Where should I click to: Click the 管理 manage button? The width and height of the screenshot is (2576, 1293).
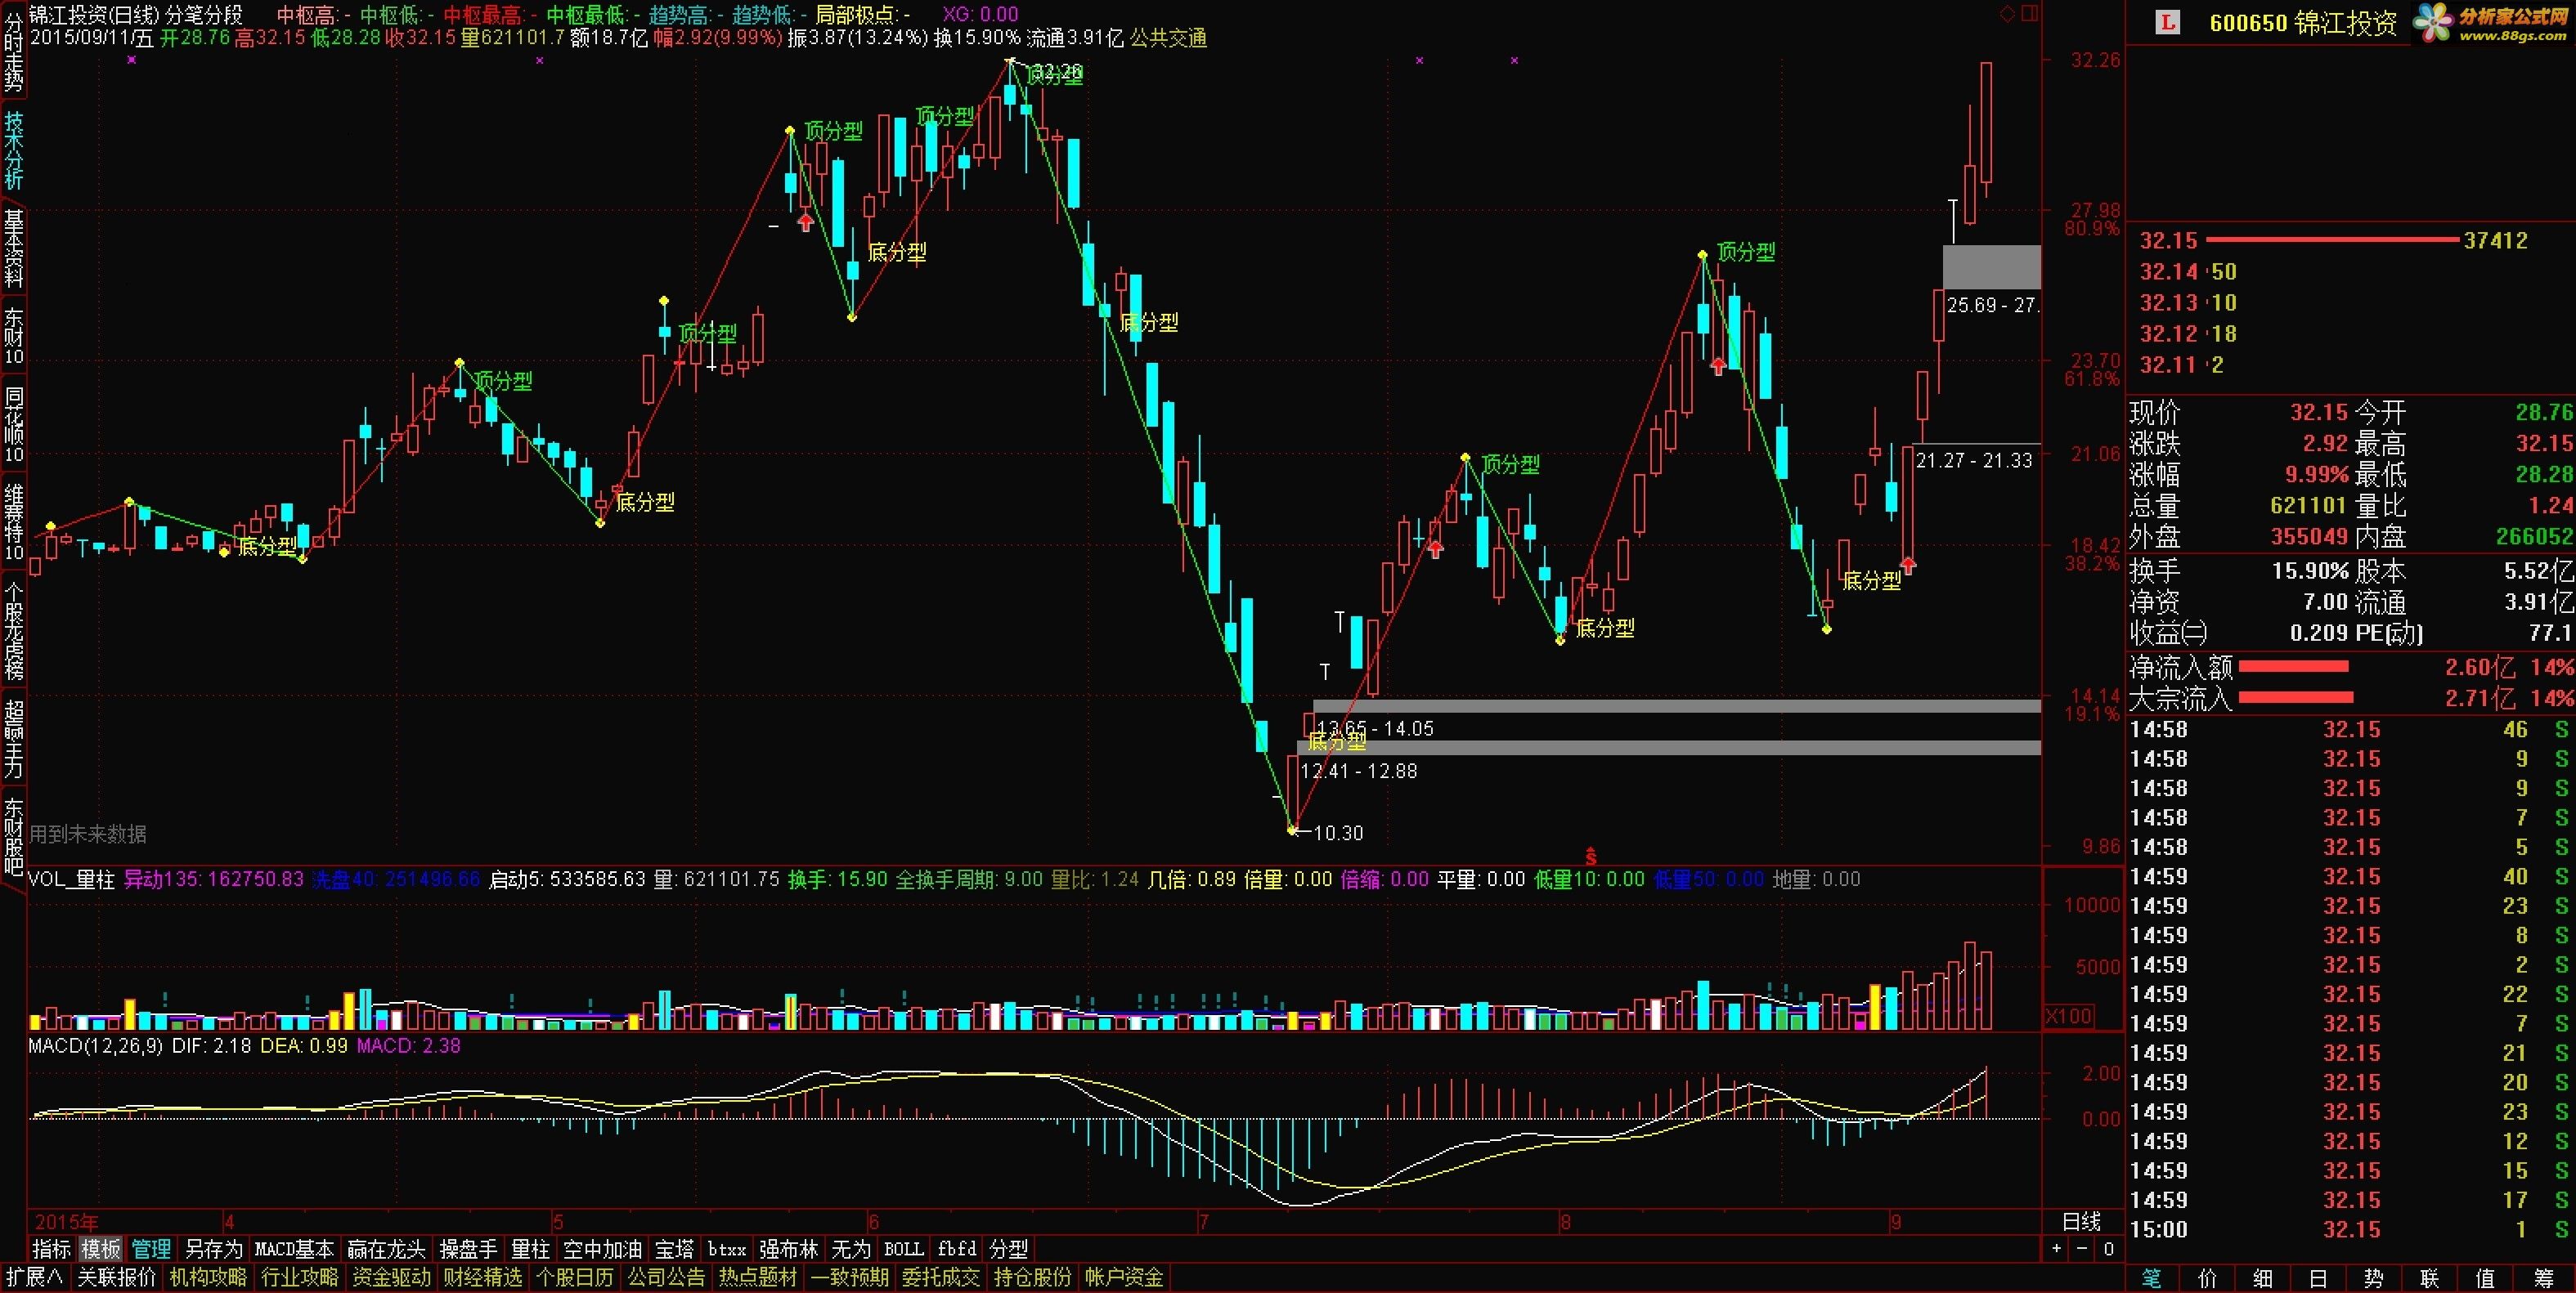pyautogui.click(x=151, y=1249)
